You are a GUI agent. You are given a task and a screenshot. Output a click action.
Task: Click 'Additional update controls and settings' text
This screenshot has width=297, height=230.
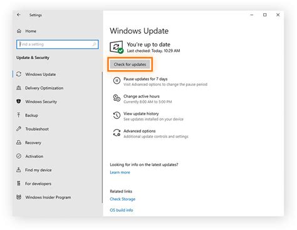pos(156,137)
